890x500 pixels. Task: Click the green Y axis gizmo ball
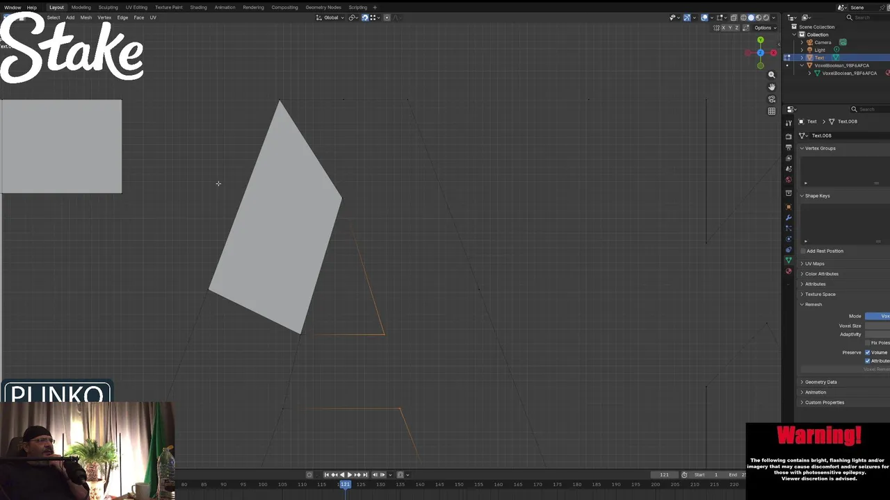(x=760, y=40)
